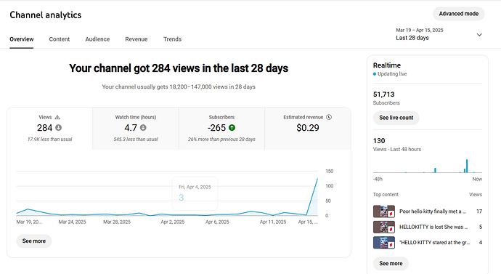This screenshot has height=274, width=501.
Task: Select the Subscribers metric card
Action: (x=221, y=129)
